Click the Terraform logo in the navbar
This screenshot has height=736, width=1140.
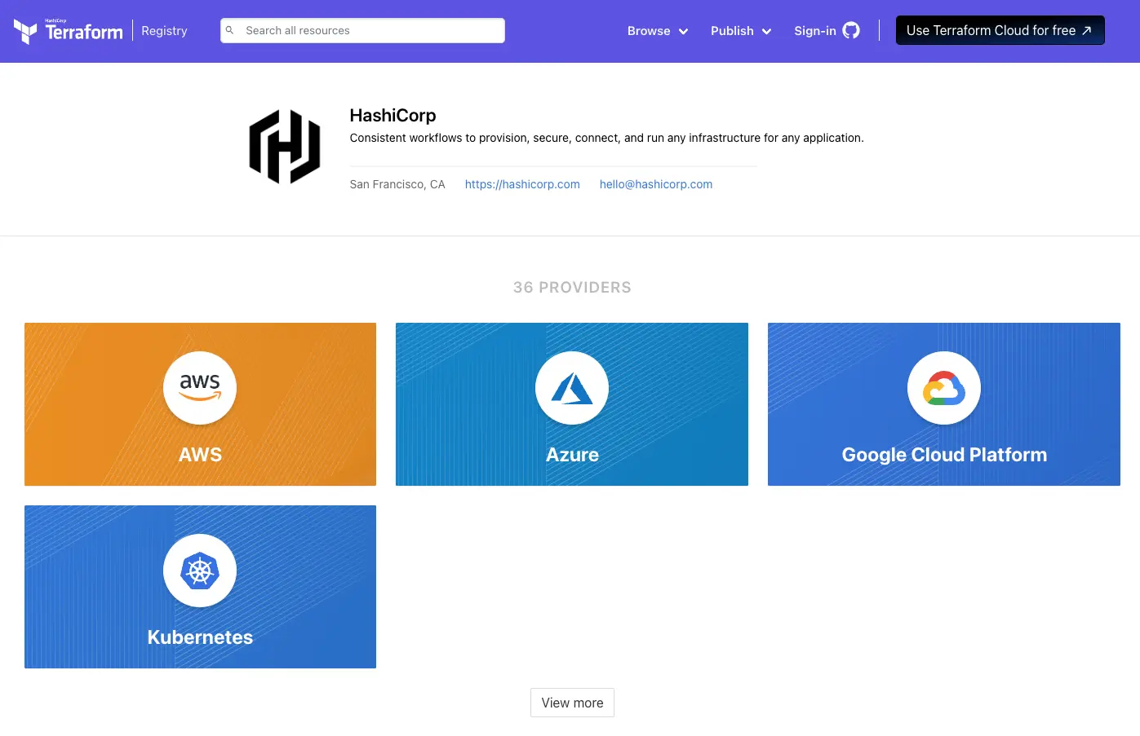68,30
